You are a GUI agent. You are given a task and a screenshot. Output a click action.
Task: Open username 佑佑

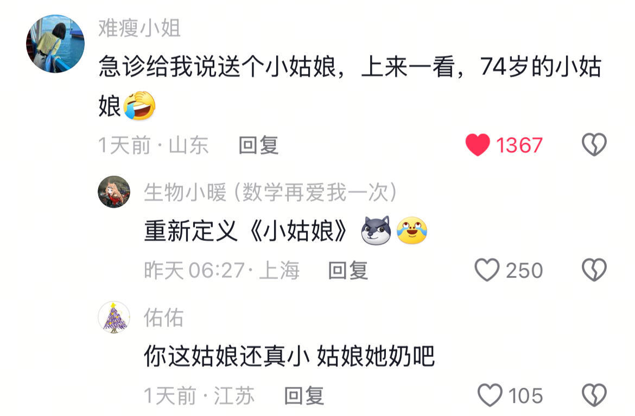pyautogui.click(x=164, y=317)
